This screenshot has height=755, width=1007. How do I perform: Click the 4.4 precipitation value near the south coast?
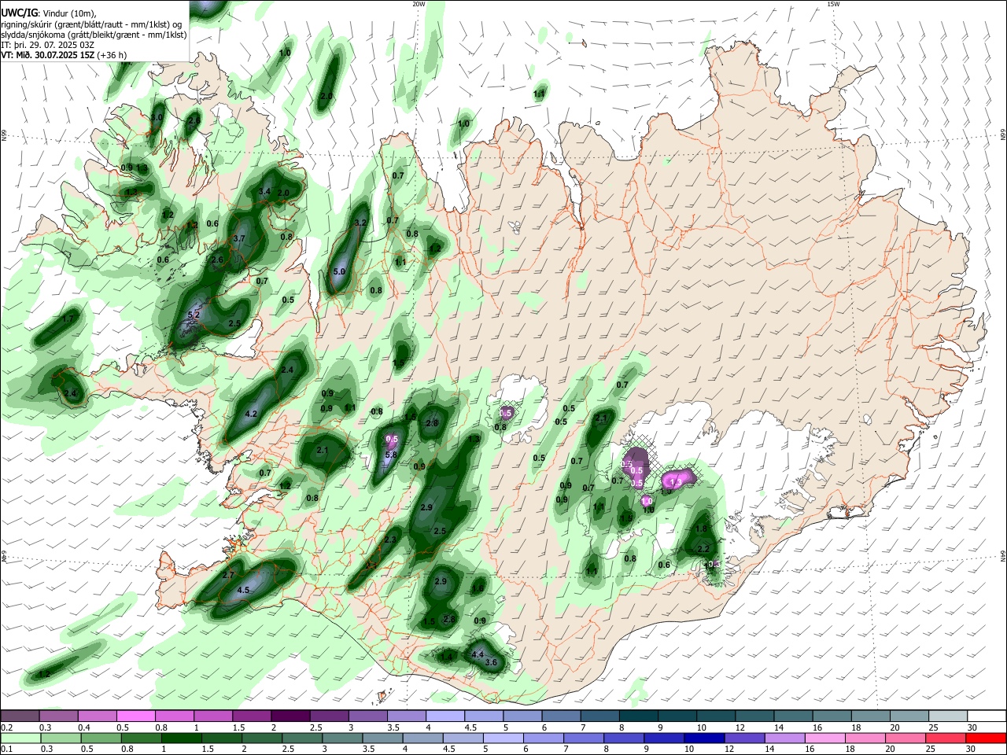(x=478, y=654)
